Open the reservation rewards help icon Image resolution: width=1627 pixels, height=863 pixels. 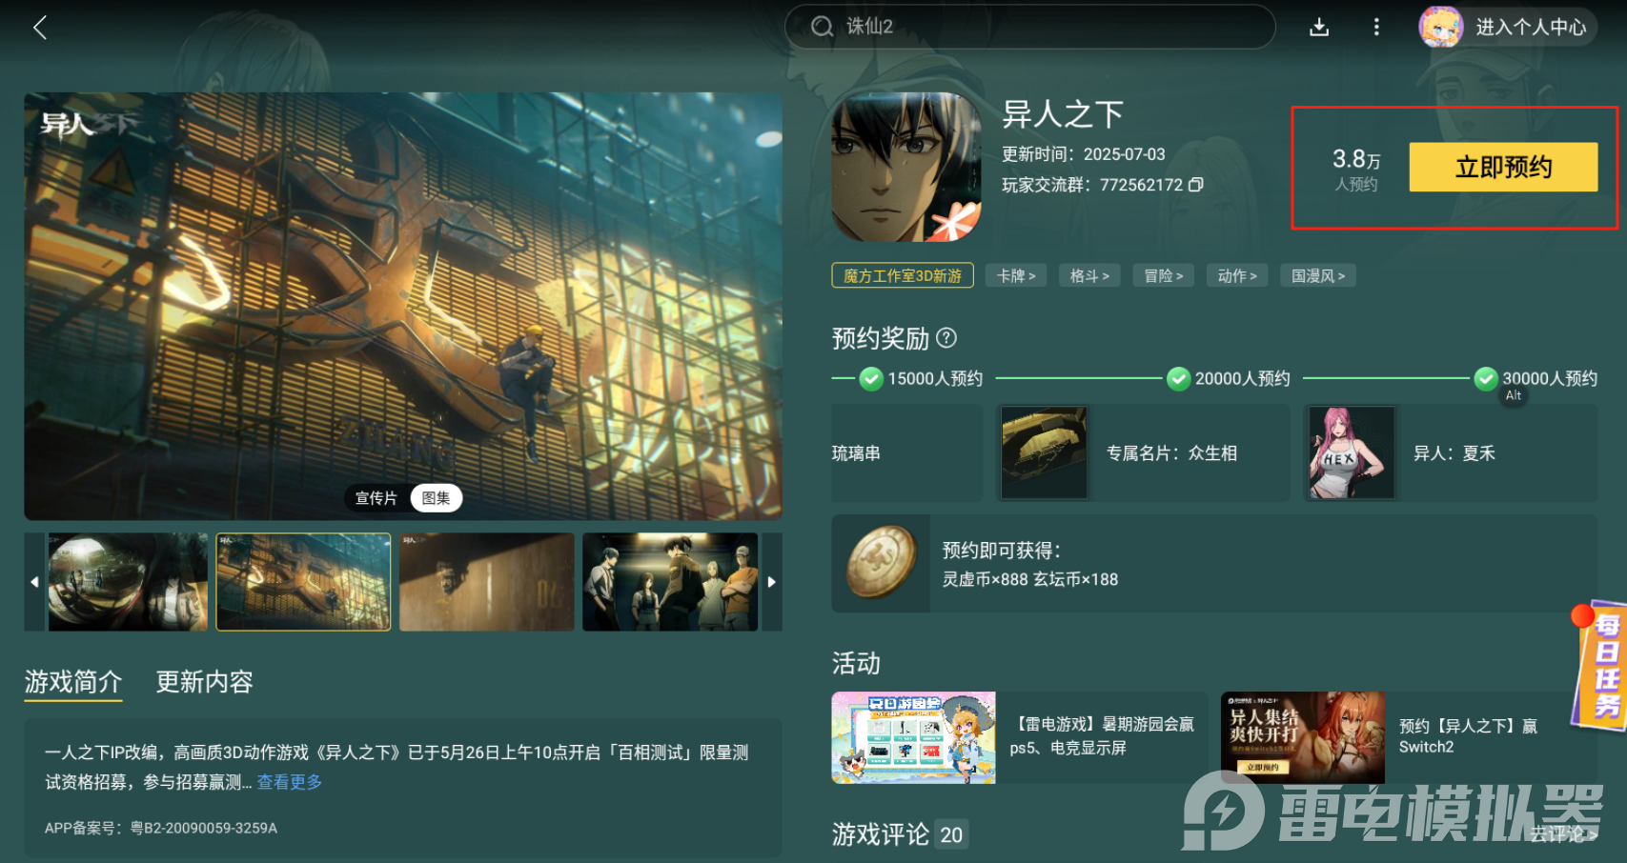946,338
